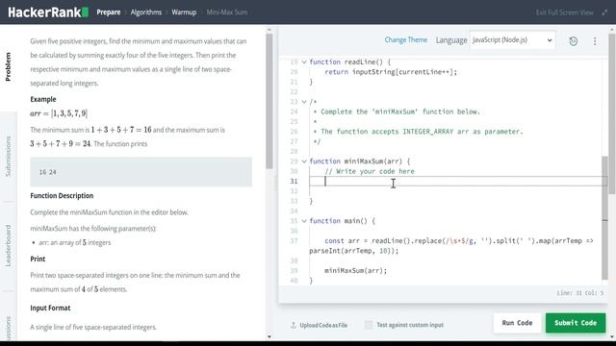This screenshot has width=616, height=346.
Task: Collapse the readLine function fold arrow
Action: point(304,62)
